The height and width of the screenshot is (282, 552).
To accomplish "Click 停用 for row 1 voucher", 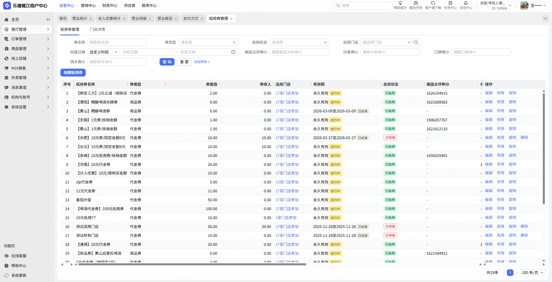I will (x=501, y=93).
